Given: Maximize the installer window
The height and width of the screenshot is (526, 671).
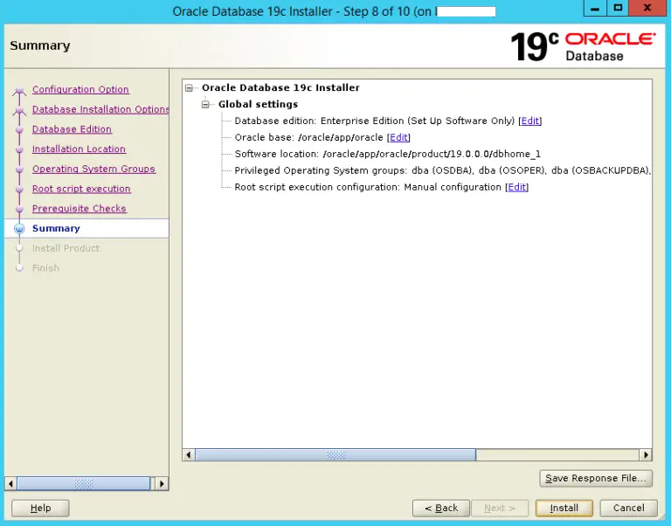Looking at the screenshot, I should tap(619, 9).
